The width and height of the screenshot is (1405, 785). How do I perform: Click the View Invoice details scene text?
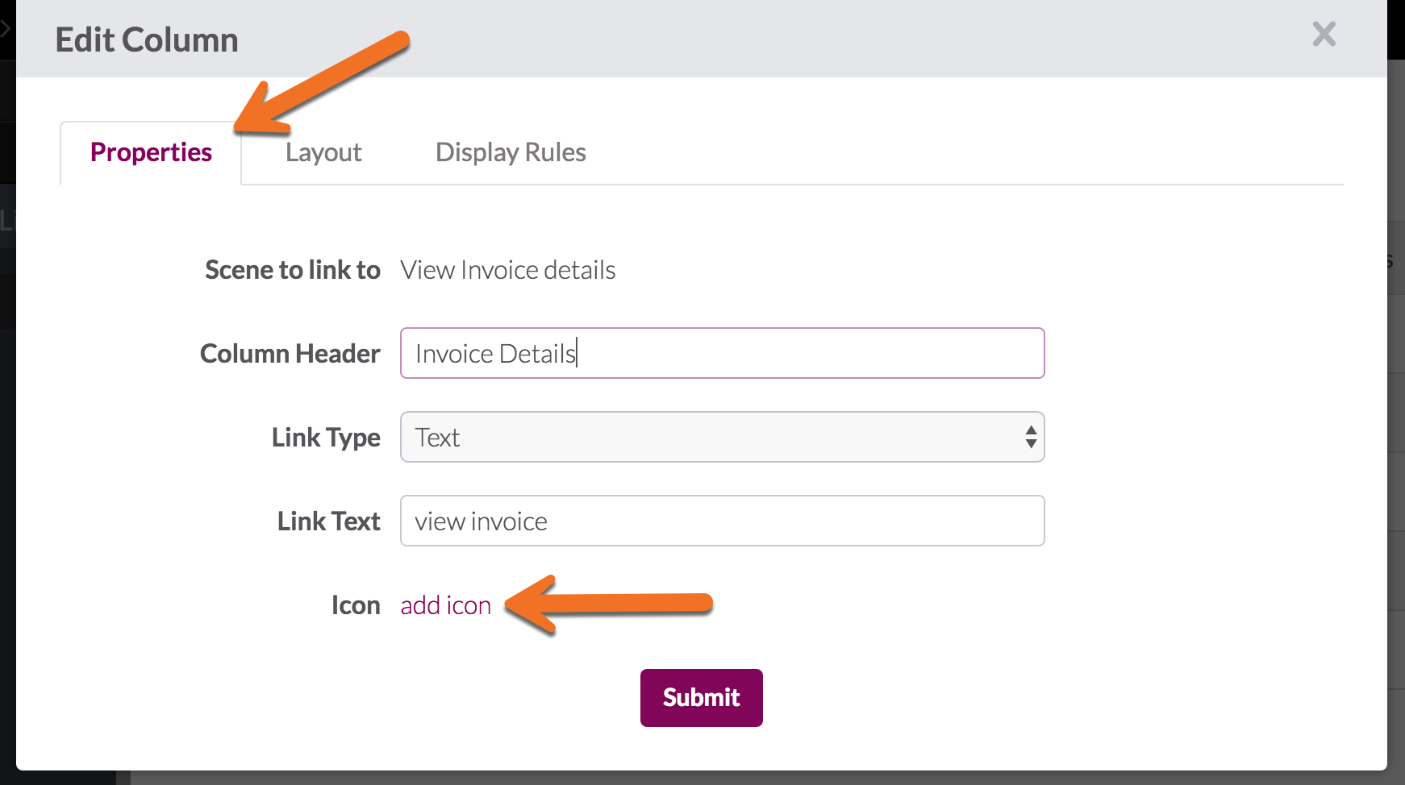pyautogui.click(x=508, y=270)
